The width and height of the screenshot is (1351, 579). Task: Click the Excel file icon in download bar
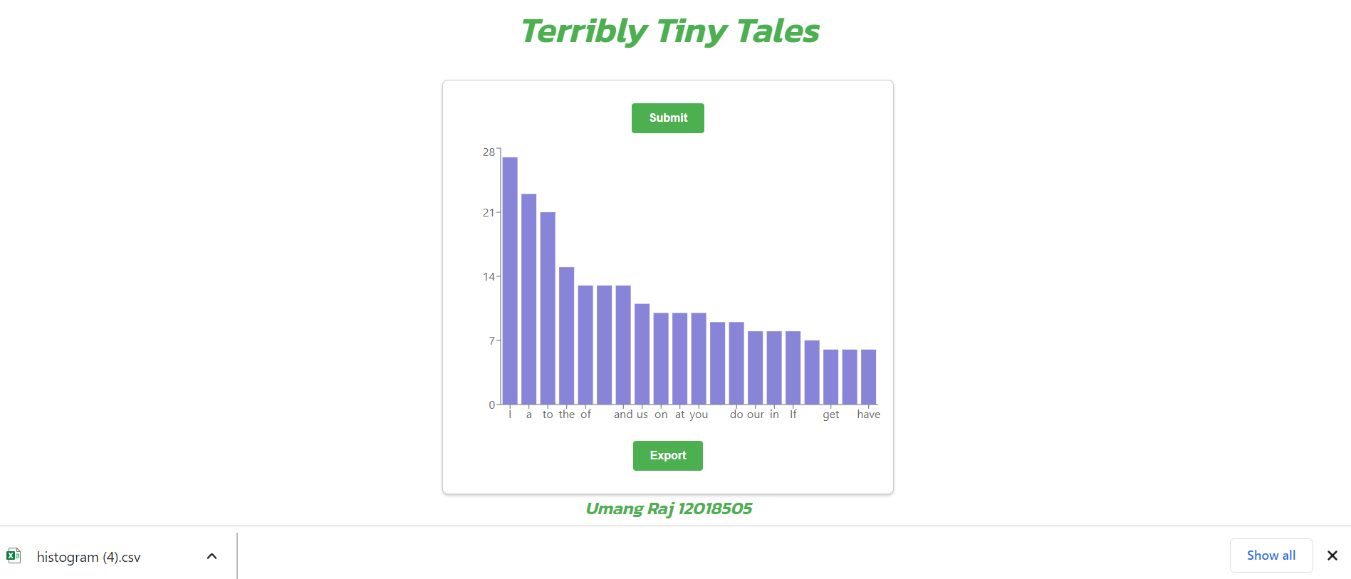click(14, 556)
